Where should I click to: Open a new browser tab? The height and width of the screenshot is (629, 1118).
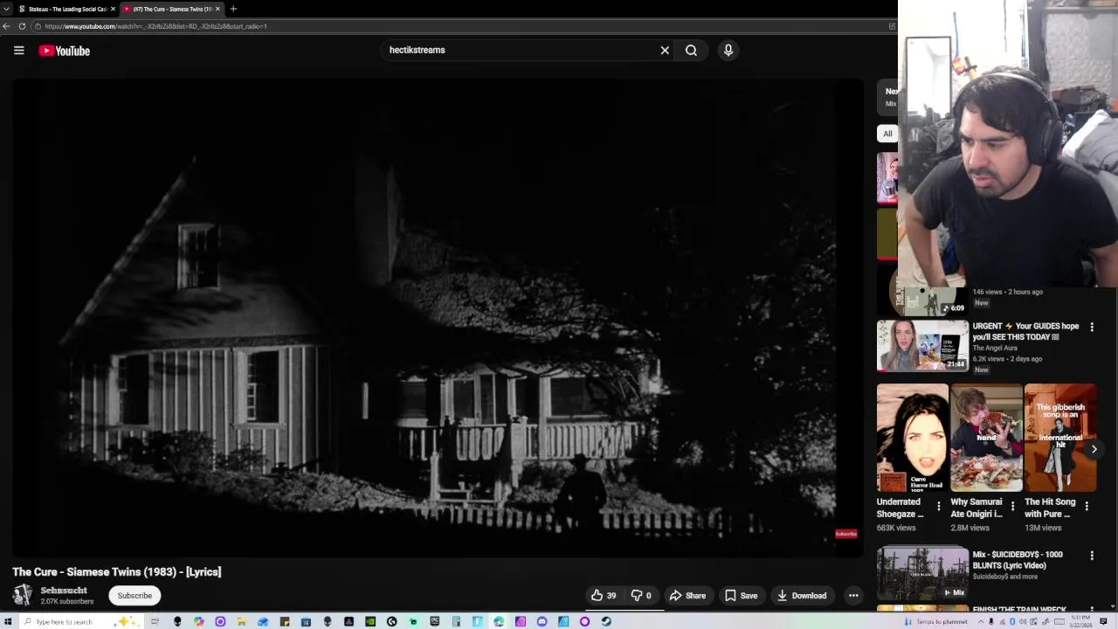click(x=233, y=9)
